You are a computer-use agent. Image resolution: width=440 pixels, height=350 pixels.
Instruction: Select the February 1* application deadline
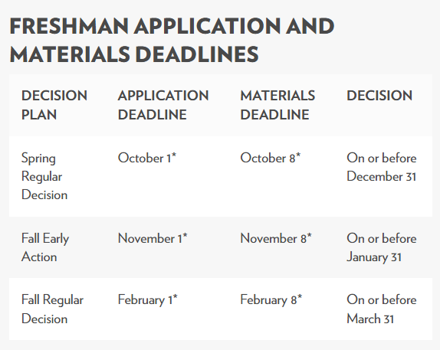[148, 300]
